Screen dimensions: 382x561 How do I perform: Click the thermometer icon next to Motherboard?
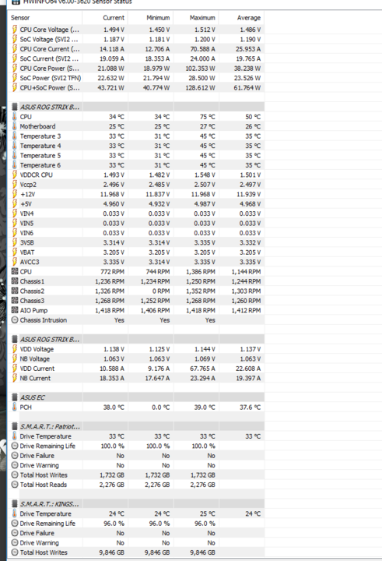click(15, 126)
